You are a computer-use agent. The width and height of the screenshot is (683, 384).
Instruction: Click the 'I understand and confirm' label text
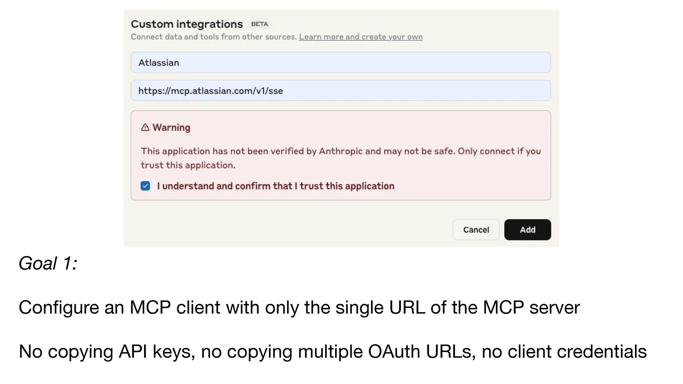(276, 186)
